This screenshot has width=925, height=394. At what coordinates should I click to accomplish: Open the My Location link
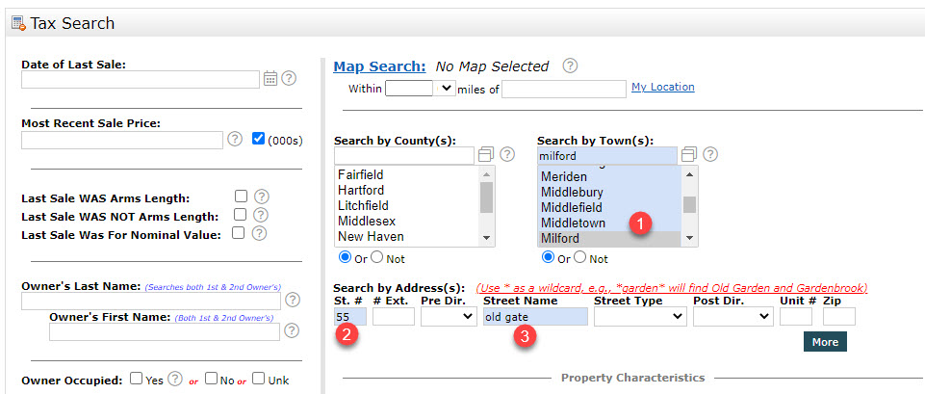point(662,87)
